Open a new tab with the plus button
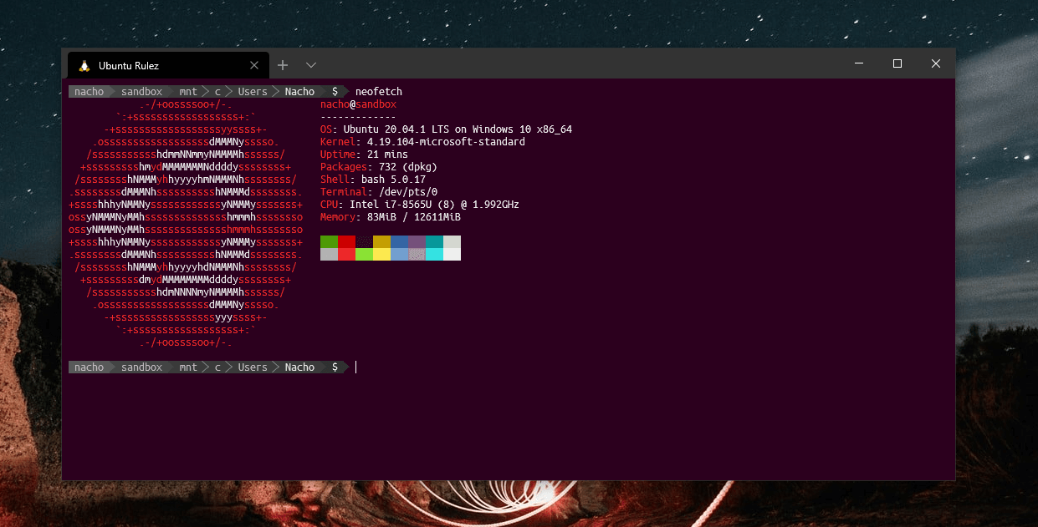The width and height of the screenshot is (1038, 527). [283, 65]
